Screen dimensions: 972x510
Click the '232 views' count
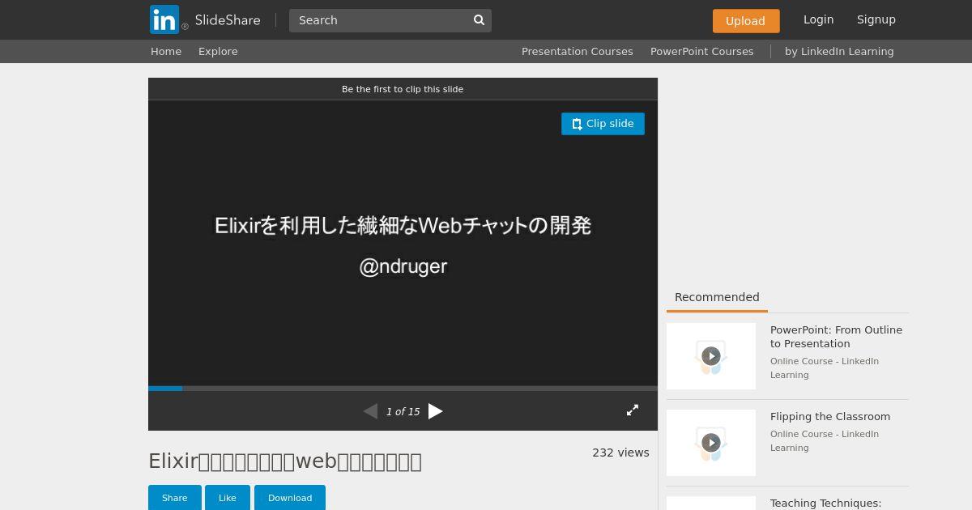click(x=620, y=453)
